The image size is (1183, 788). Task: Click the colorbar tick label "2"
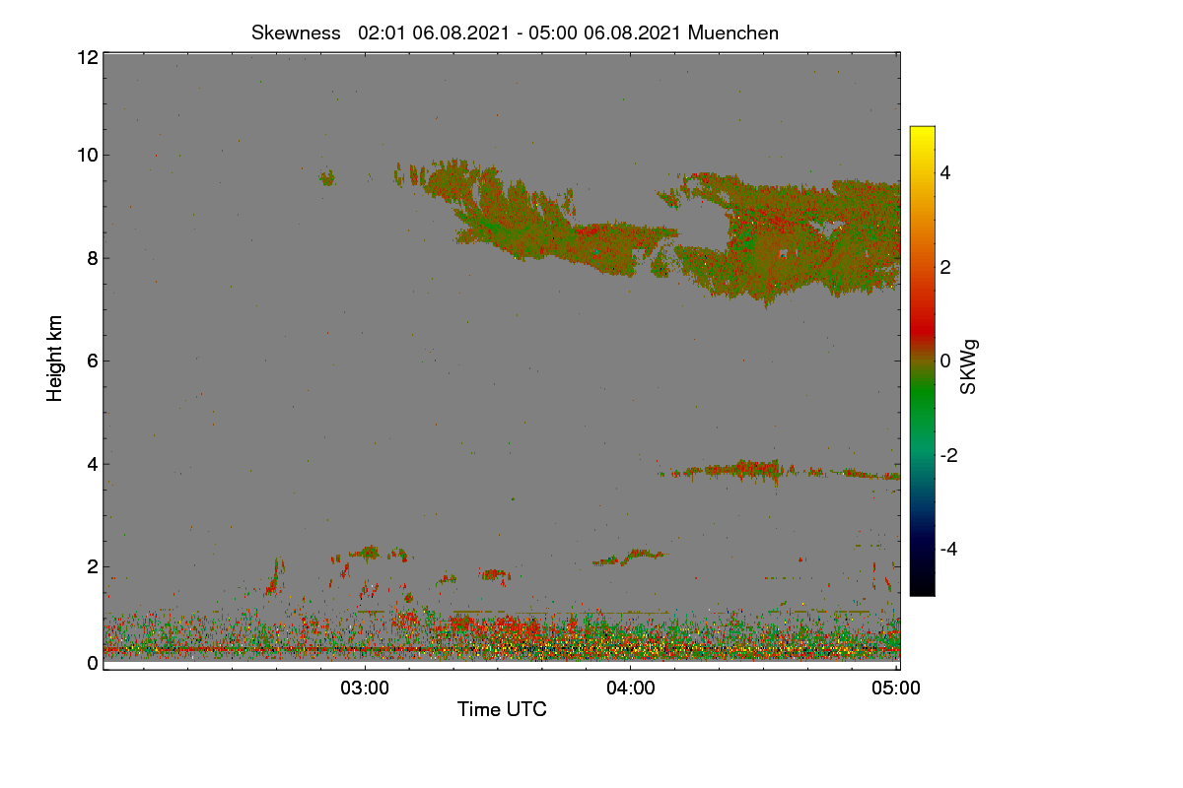[944, 267]
